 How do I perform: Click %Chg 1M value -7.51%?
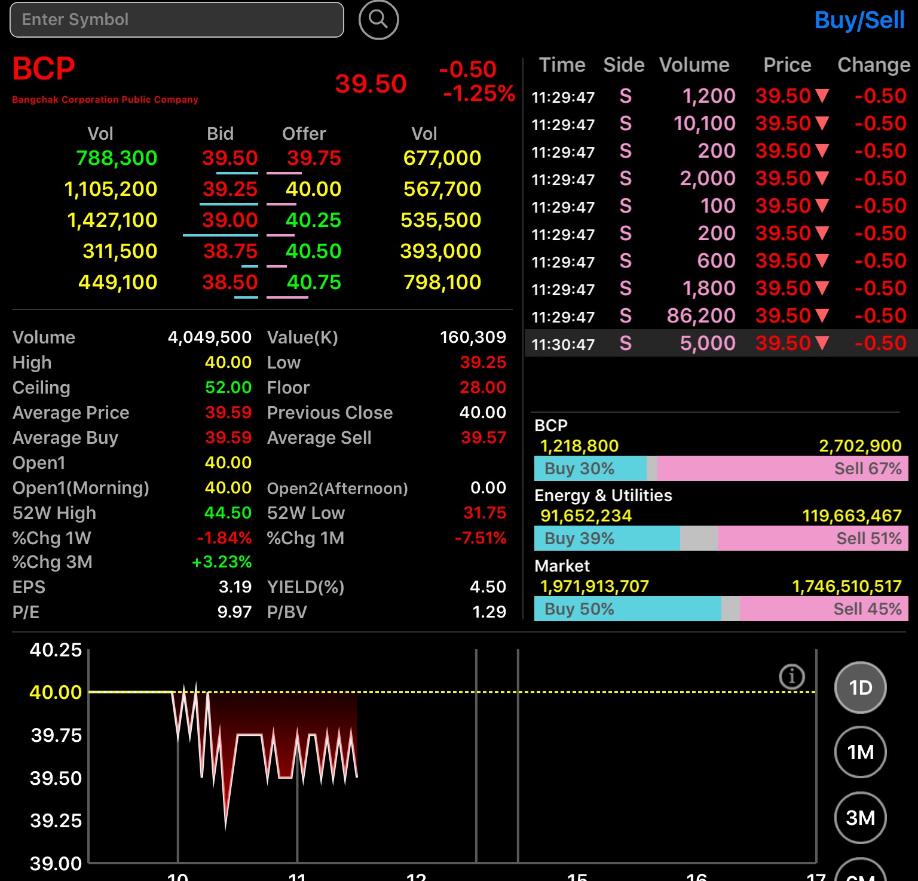(x=481, y=538)
